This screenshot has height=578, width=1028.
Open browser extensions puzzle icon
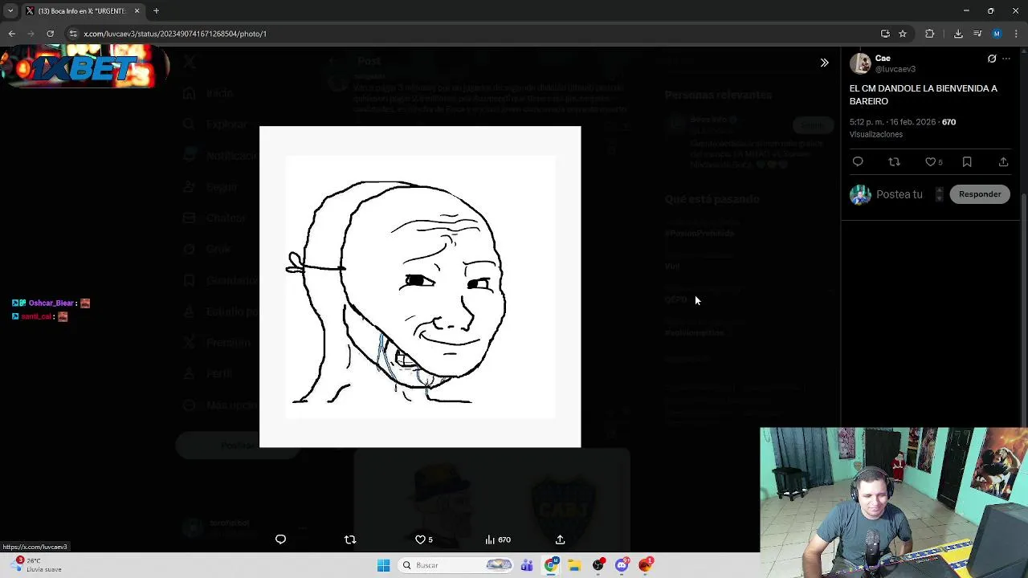pyautogui.click(x=930, y=34)
